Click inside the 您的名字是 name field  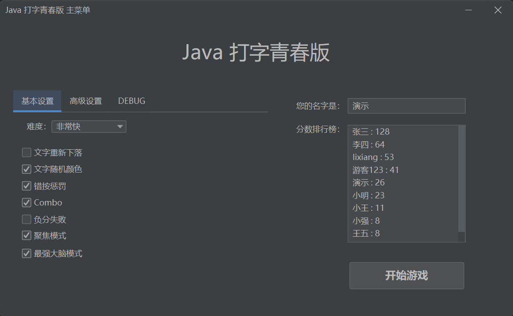click(x=406, y=106)
